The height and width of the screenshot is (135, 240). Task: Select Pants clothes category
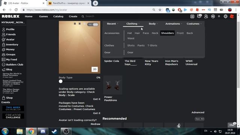[x=141, y=45]
